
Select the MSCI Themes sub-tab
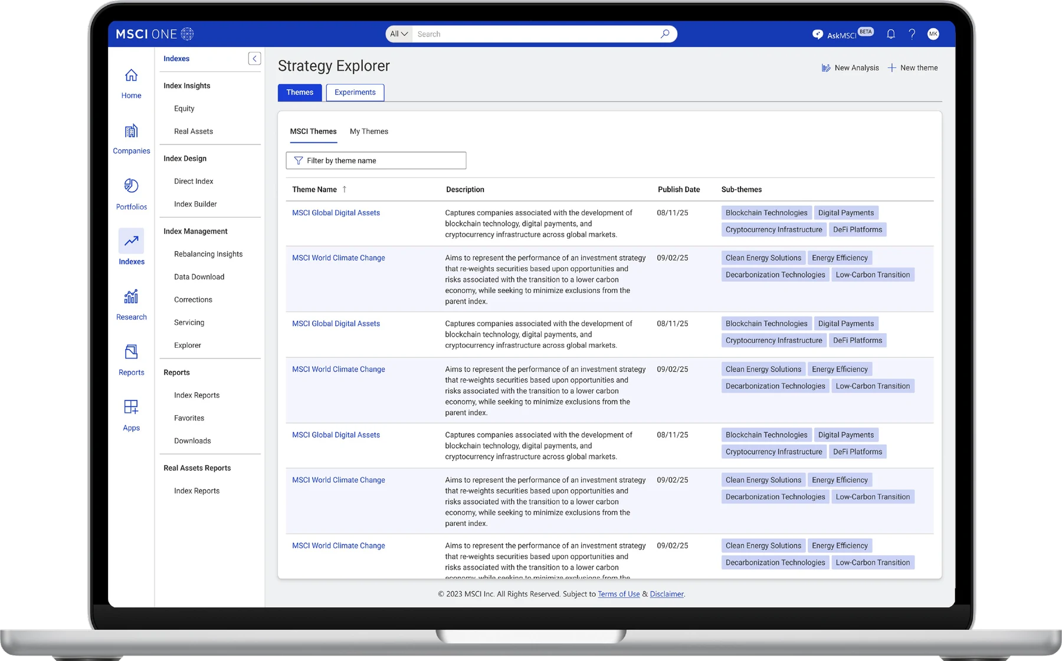tap(313, 131)
